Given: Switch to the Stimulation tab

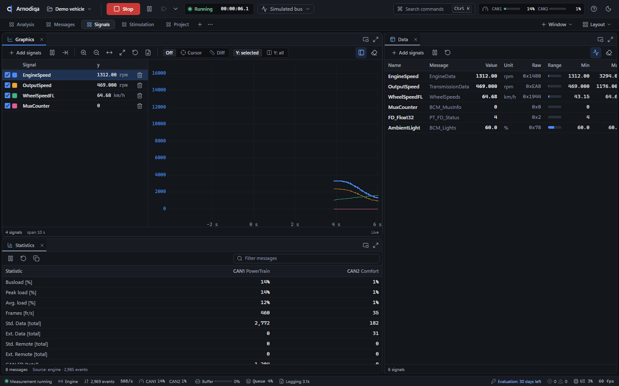Looking at the screenshot, I should (x=138, y=24).
